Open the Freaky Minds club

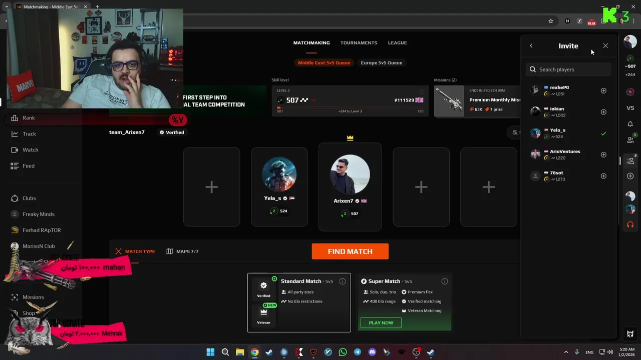39,214
